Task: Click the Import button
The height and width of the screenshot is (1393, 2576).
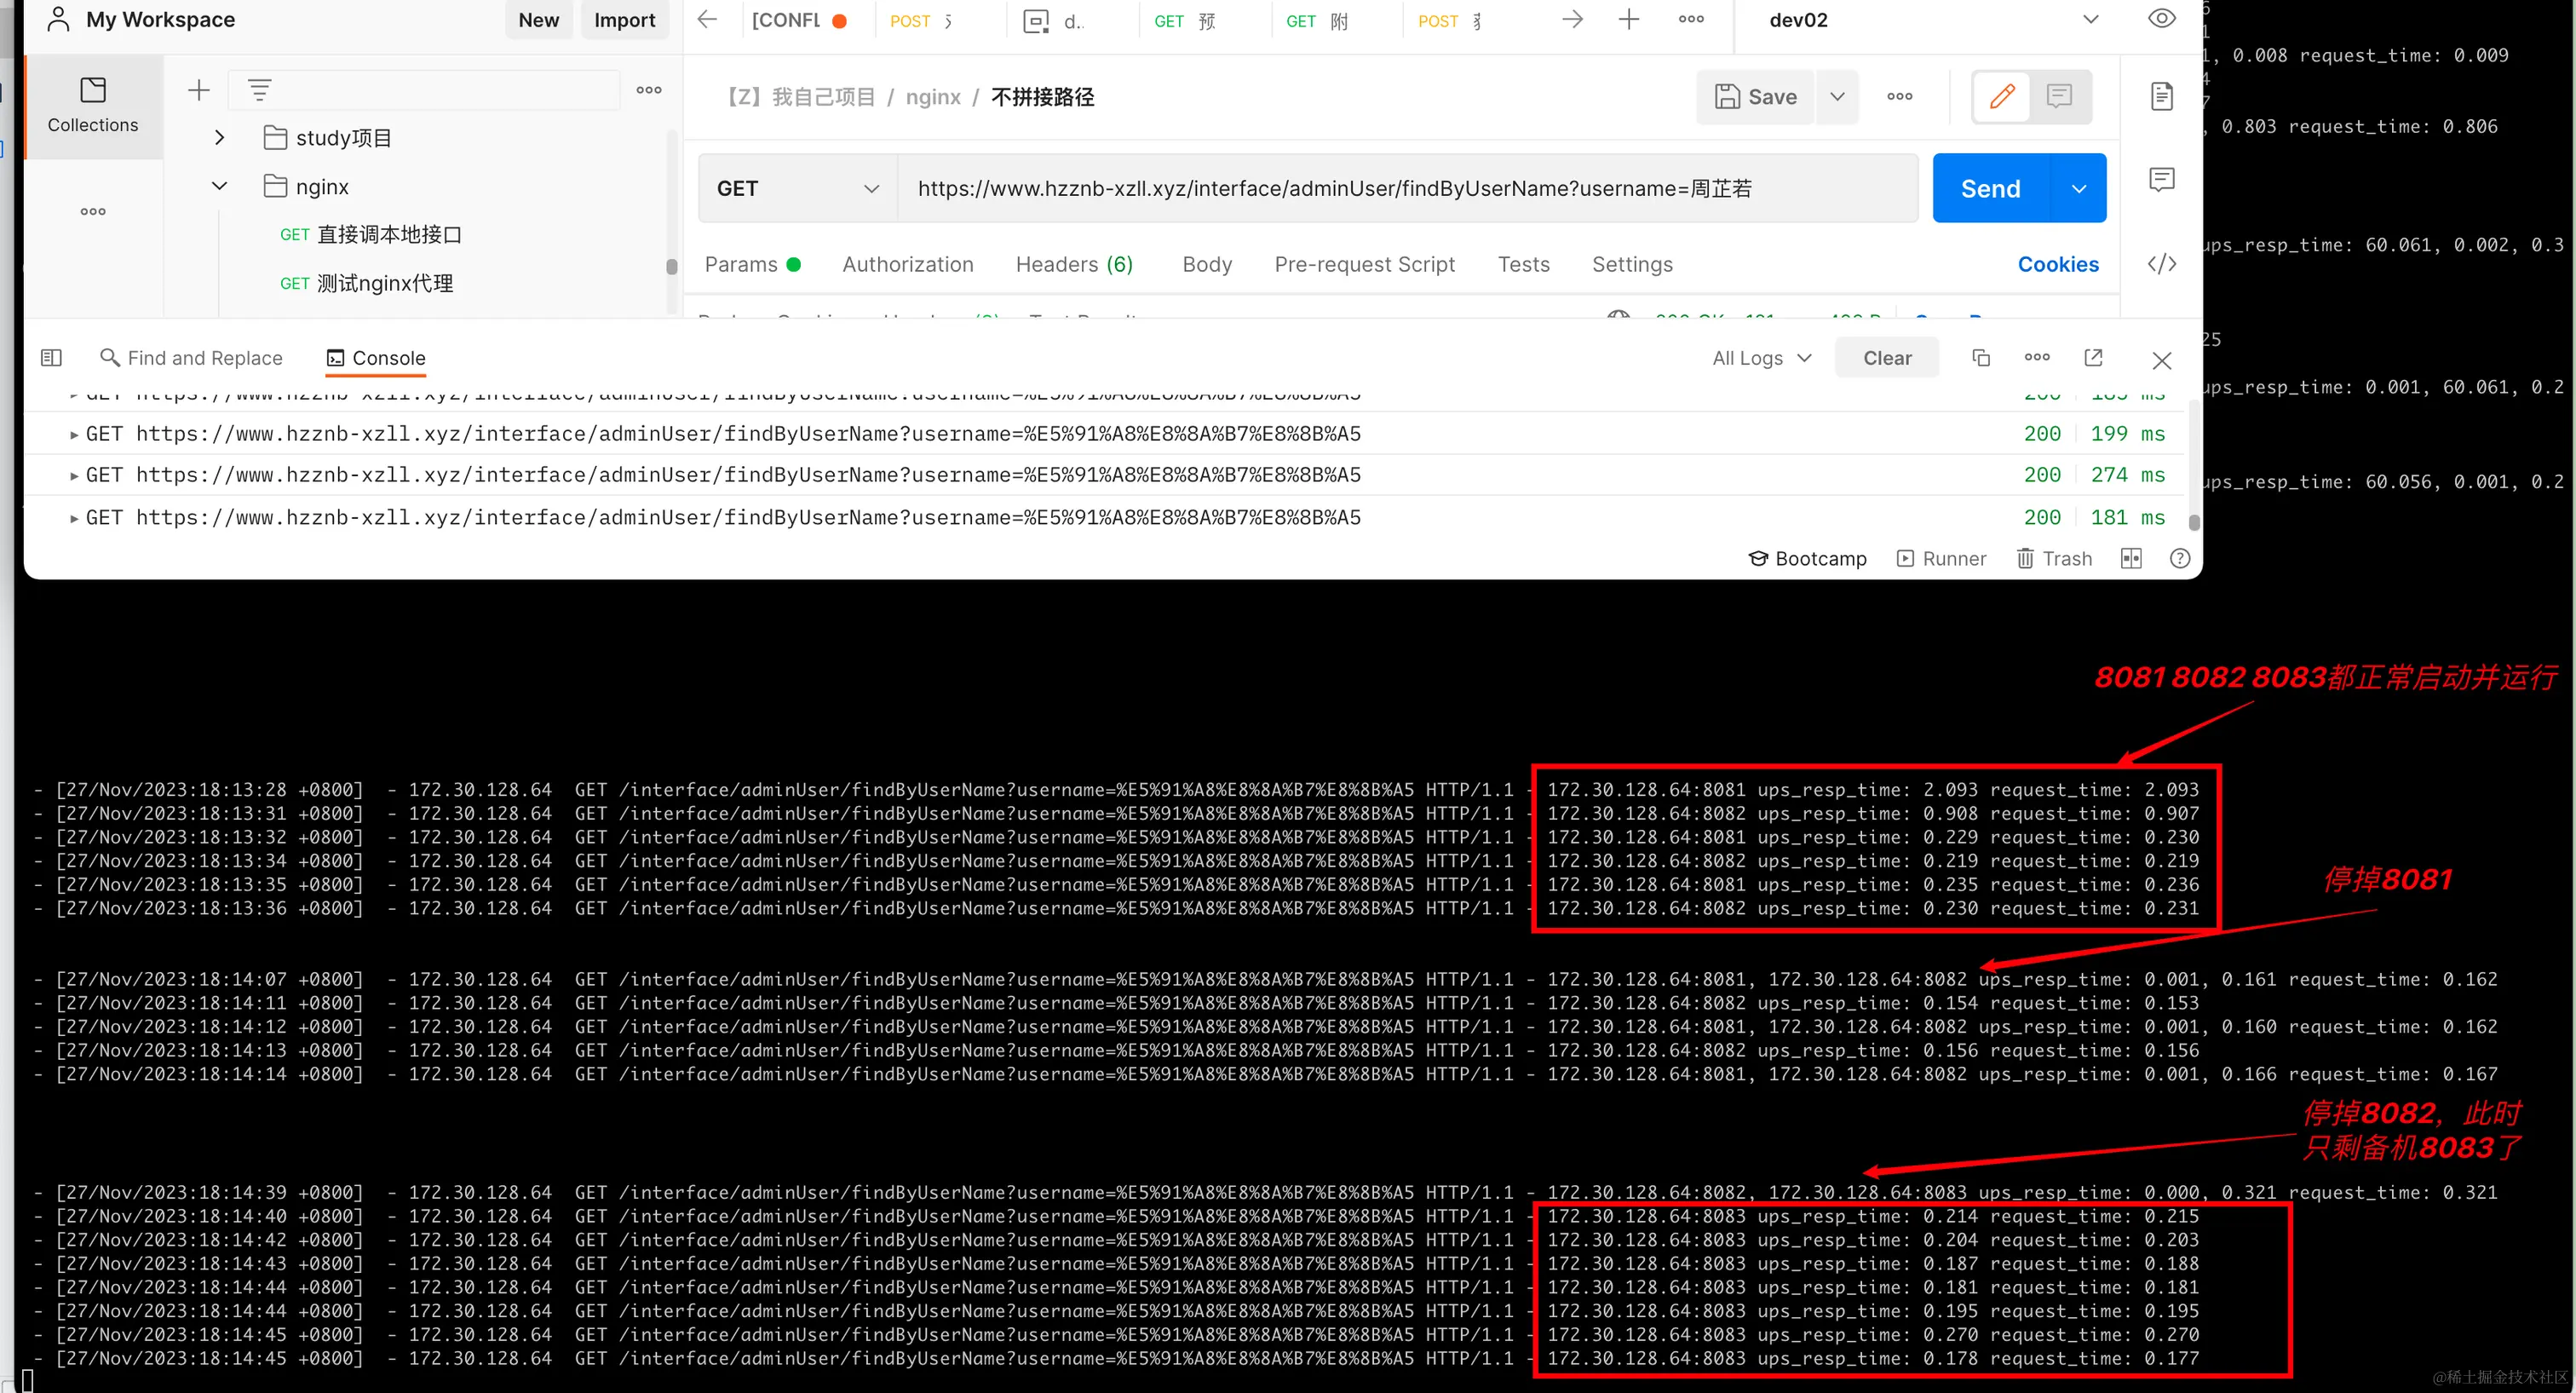Action: coord(624,20)
